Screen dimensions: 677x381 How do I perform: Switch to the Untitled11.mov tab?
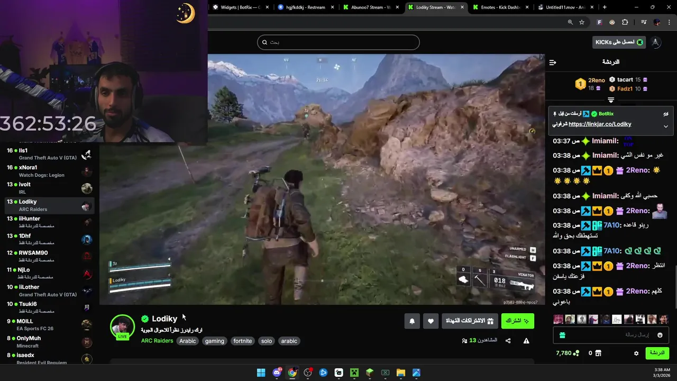pyautogui.click(x=565, y=7)
